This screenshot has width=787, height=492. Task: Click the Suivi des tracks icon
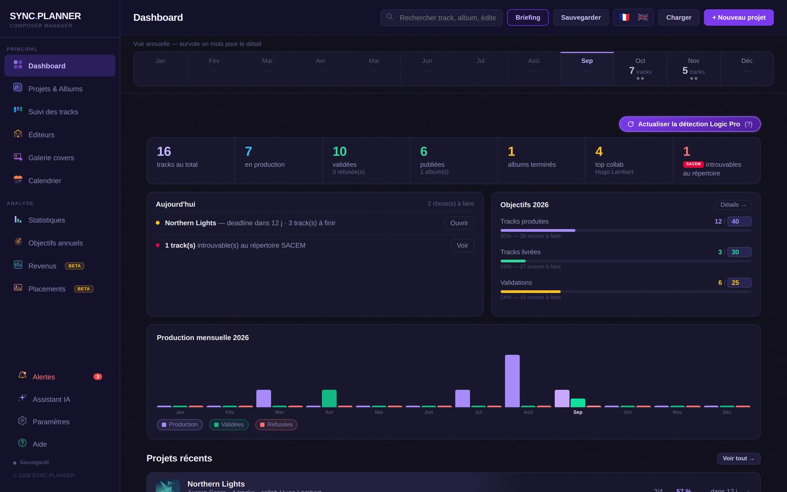click(x=18, y=110)
